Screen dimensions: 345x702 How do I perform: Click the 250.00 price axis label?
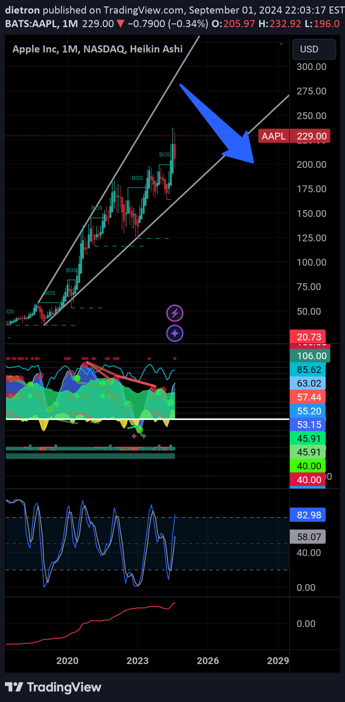tap(311, 116)
